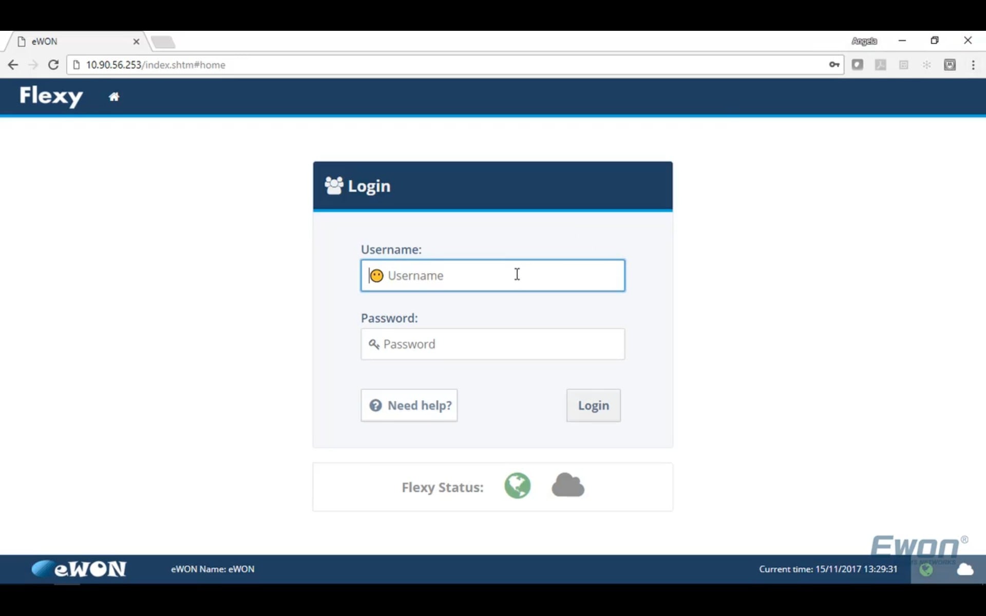Click the green globe Flexy Status icon
The width and height of the screenshot is (986, 616).
click(517, 486)
